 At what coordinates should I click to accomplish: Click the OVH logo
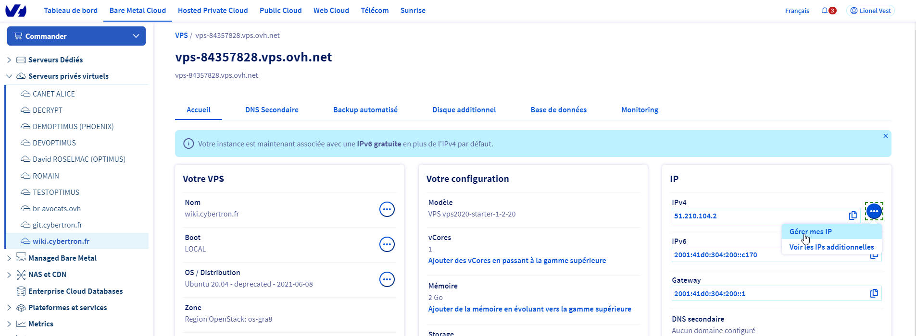(x=16, y=11)
